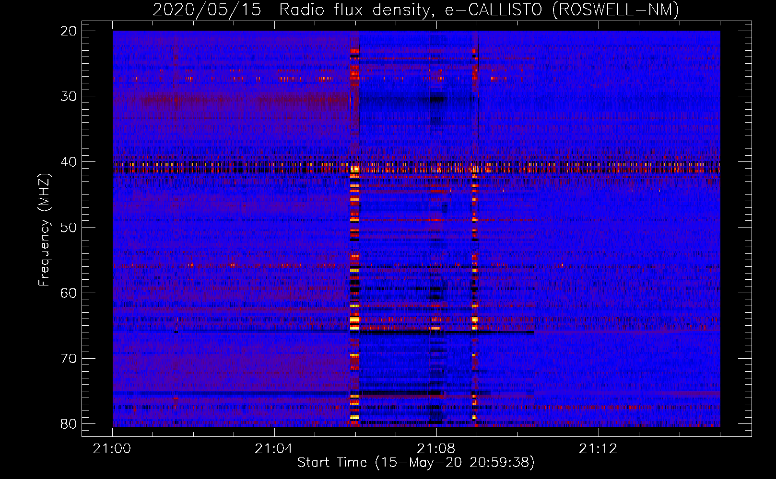The width and height of the screenshot is (776, 479).
Task: Click the '70' frequency tick label
Action: pyautogui.click(x=69, y=358)
